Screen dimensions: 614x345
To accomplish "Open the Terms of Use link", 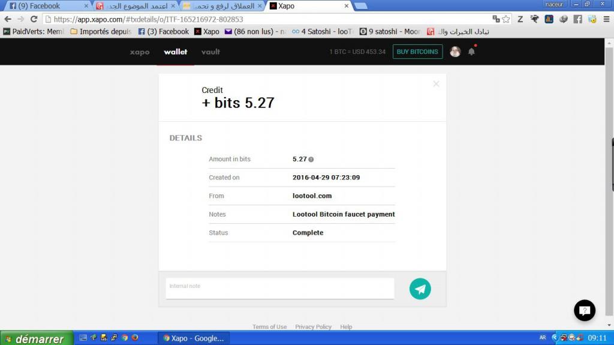I will pyautogui.click(x=269, y=326).
